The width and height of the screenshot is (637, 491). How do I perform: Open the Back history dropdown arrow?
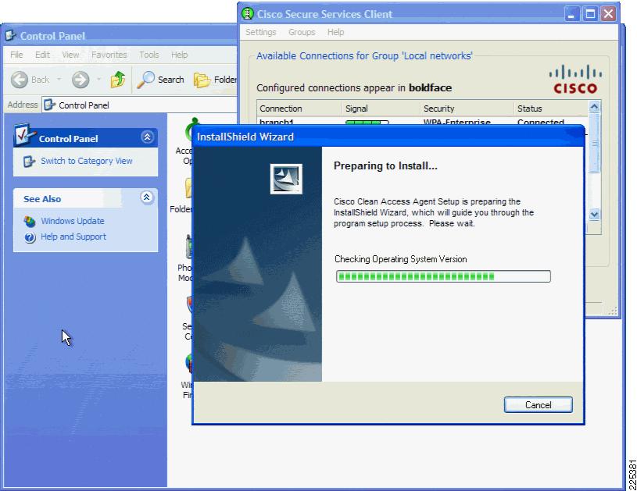click(59, 80)
